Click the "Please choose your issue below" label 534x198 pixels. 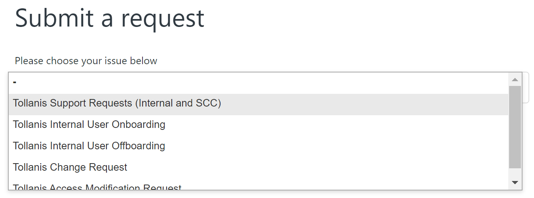(86, 61)
